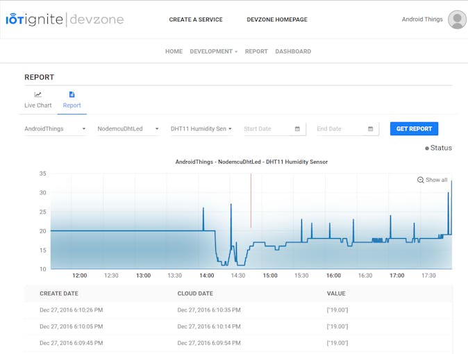Click the user avatar icon

coord(456,19)
